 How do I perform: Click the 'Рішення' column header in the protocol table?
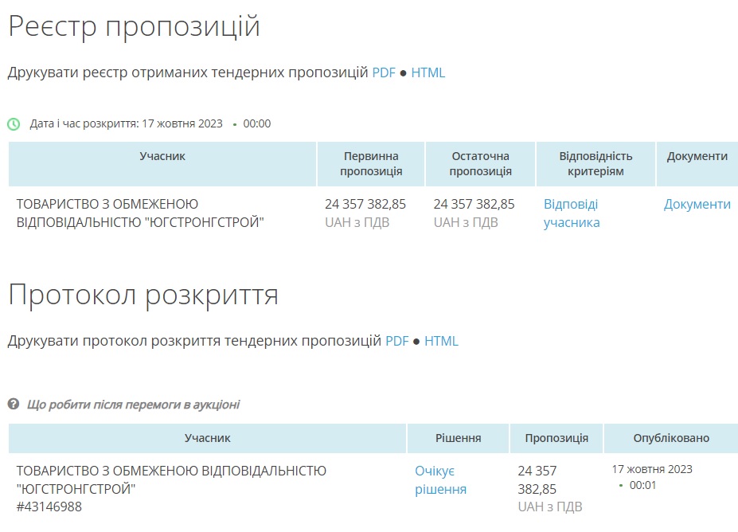(458, 438)
